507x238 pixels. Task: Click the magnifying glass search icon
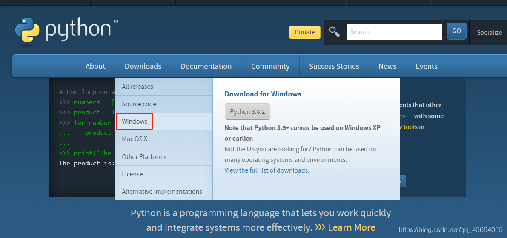[334, 31]
